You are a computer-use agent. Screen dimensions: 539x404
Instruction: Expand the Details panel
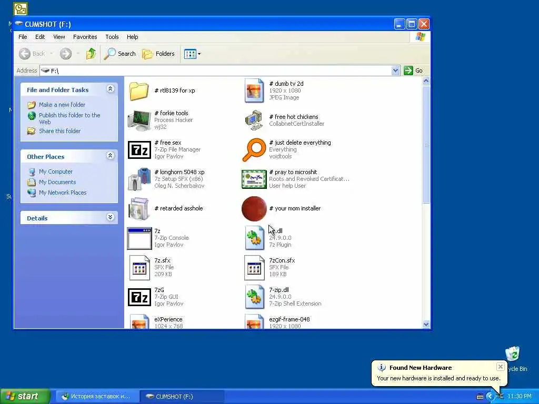pos(111,217)
